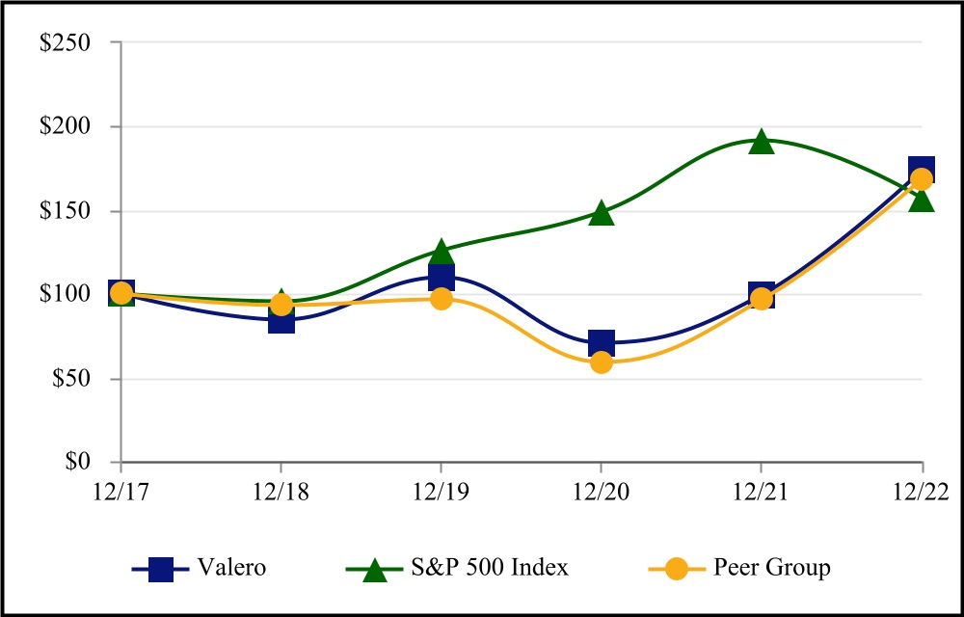Image resolution: width=964 pixels, height=617 pixels.
Task: Click the 12/22 x-axis label
Action: [x=923, y=492]
